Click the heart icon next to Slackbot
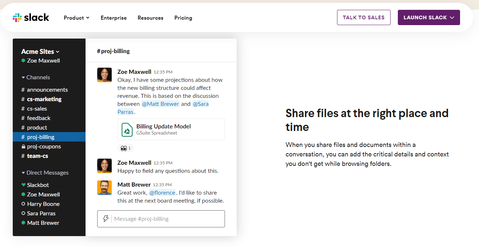 23,185
